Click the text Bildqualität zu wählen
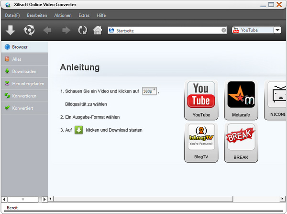Viewport: 287px width, 214px height. click(x=86, y=104)
